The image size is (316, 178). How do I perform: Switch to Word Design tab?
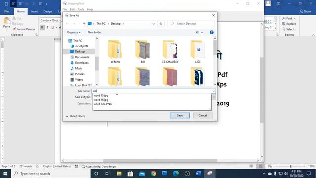point(48,11)
